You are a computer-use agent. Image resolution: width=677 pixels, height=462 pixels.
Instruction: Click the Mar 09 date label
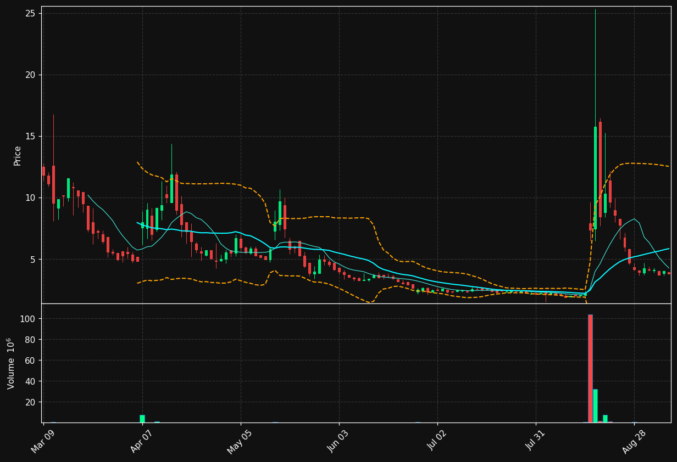(x=43, y=441)
